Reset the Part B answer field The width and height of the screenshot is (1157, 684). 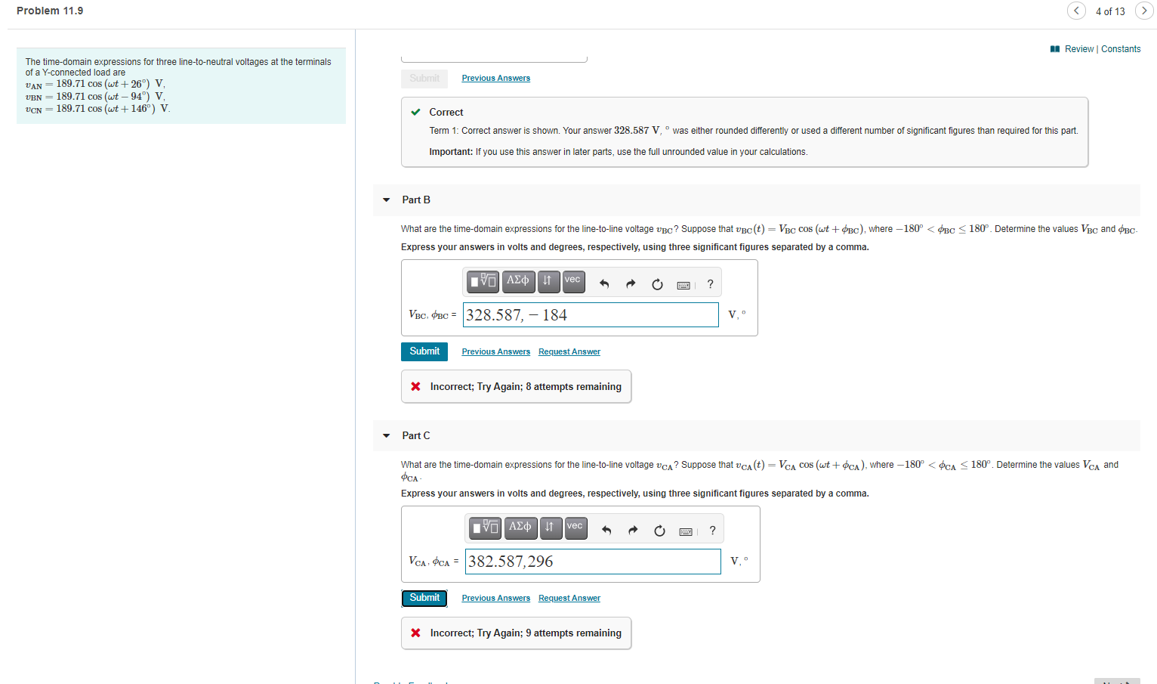(x=657, y=284)
